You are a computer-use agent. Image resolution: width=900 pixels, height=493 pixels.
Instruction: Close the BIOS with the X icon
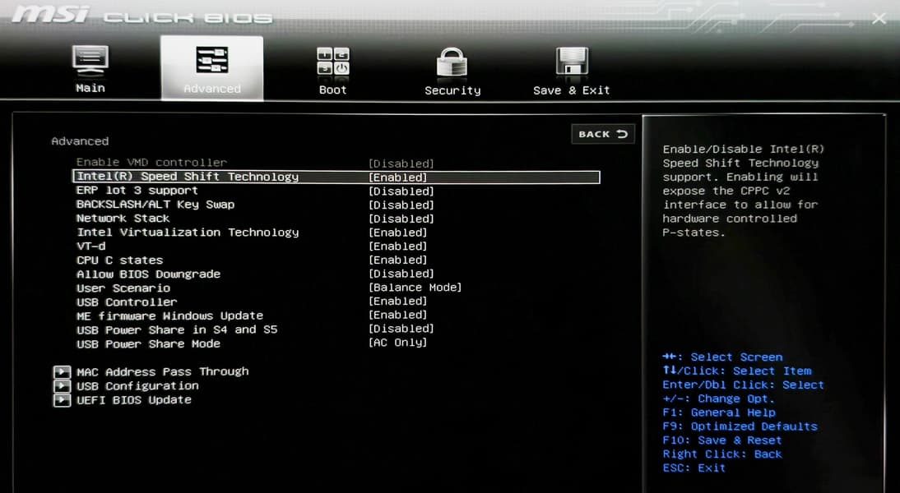[x=879, y=19]
